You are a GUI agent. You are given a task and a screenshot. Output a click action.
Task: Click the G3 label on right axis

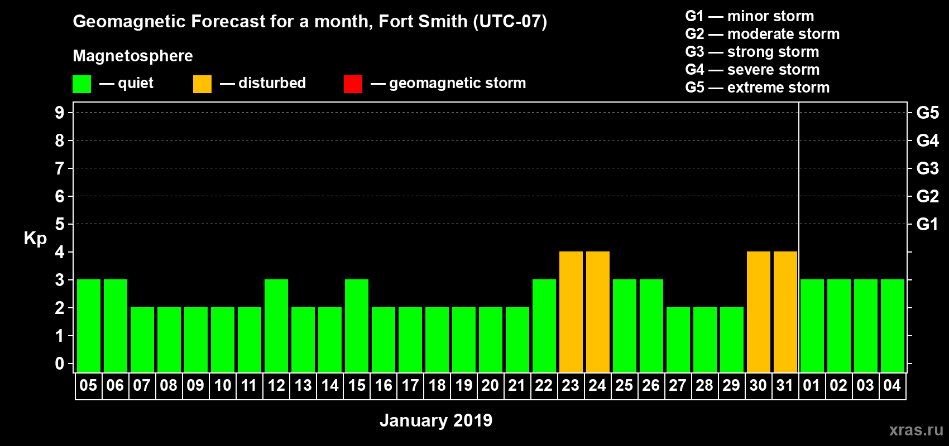click(x=928, y=168)
